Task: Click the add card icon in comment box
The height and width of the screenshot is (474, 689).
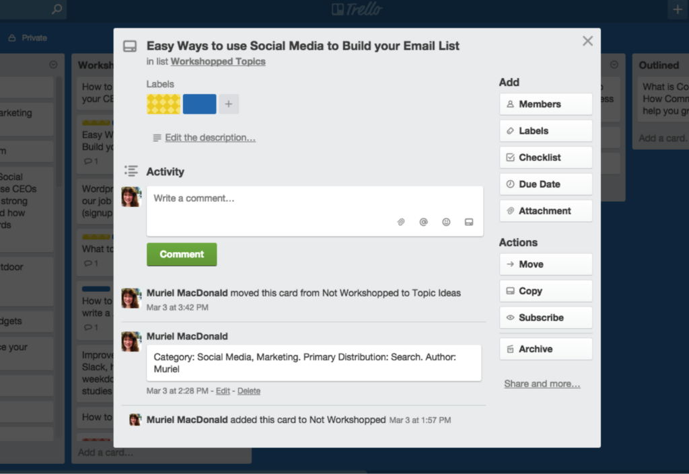Action: [469, 222]
